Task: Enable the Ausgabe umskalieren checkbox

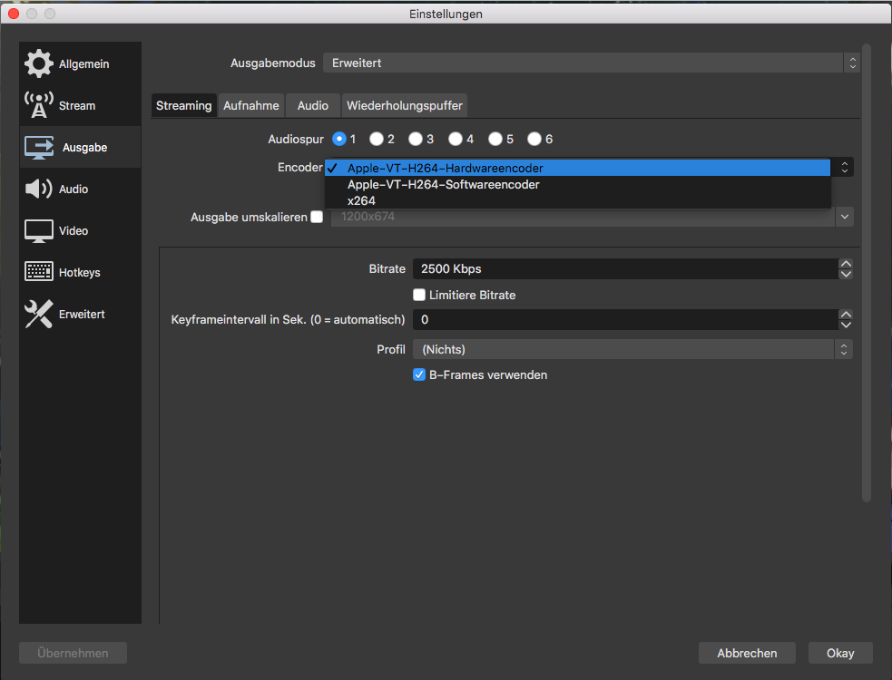Action: (317, 217)
